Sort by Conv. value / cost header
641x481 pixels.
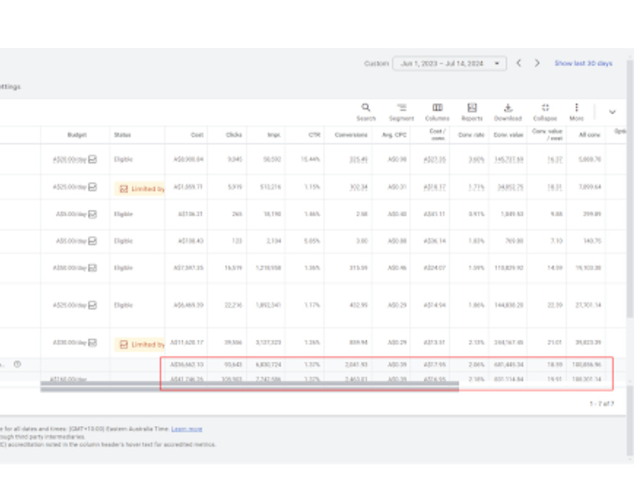click(547, 135)
